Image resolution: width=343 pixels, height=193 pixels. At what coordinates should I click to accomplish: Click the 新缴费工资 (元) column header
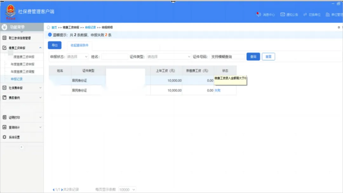[x=197, y=71]
